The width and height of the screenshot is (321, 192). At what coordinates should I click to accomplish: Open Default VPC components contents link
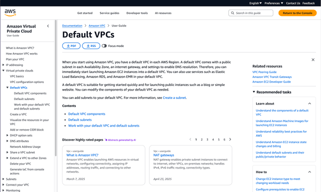point(87,114)
